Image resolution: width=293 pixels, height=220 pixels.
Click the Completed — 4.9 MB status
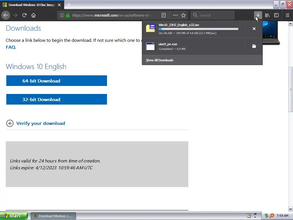[x=172, y=49]
